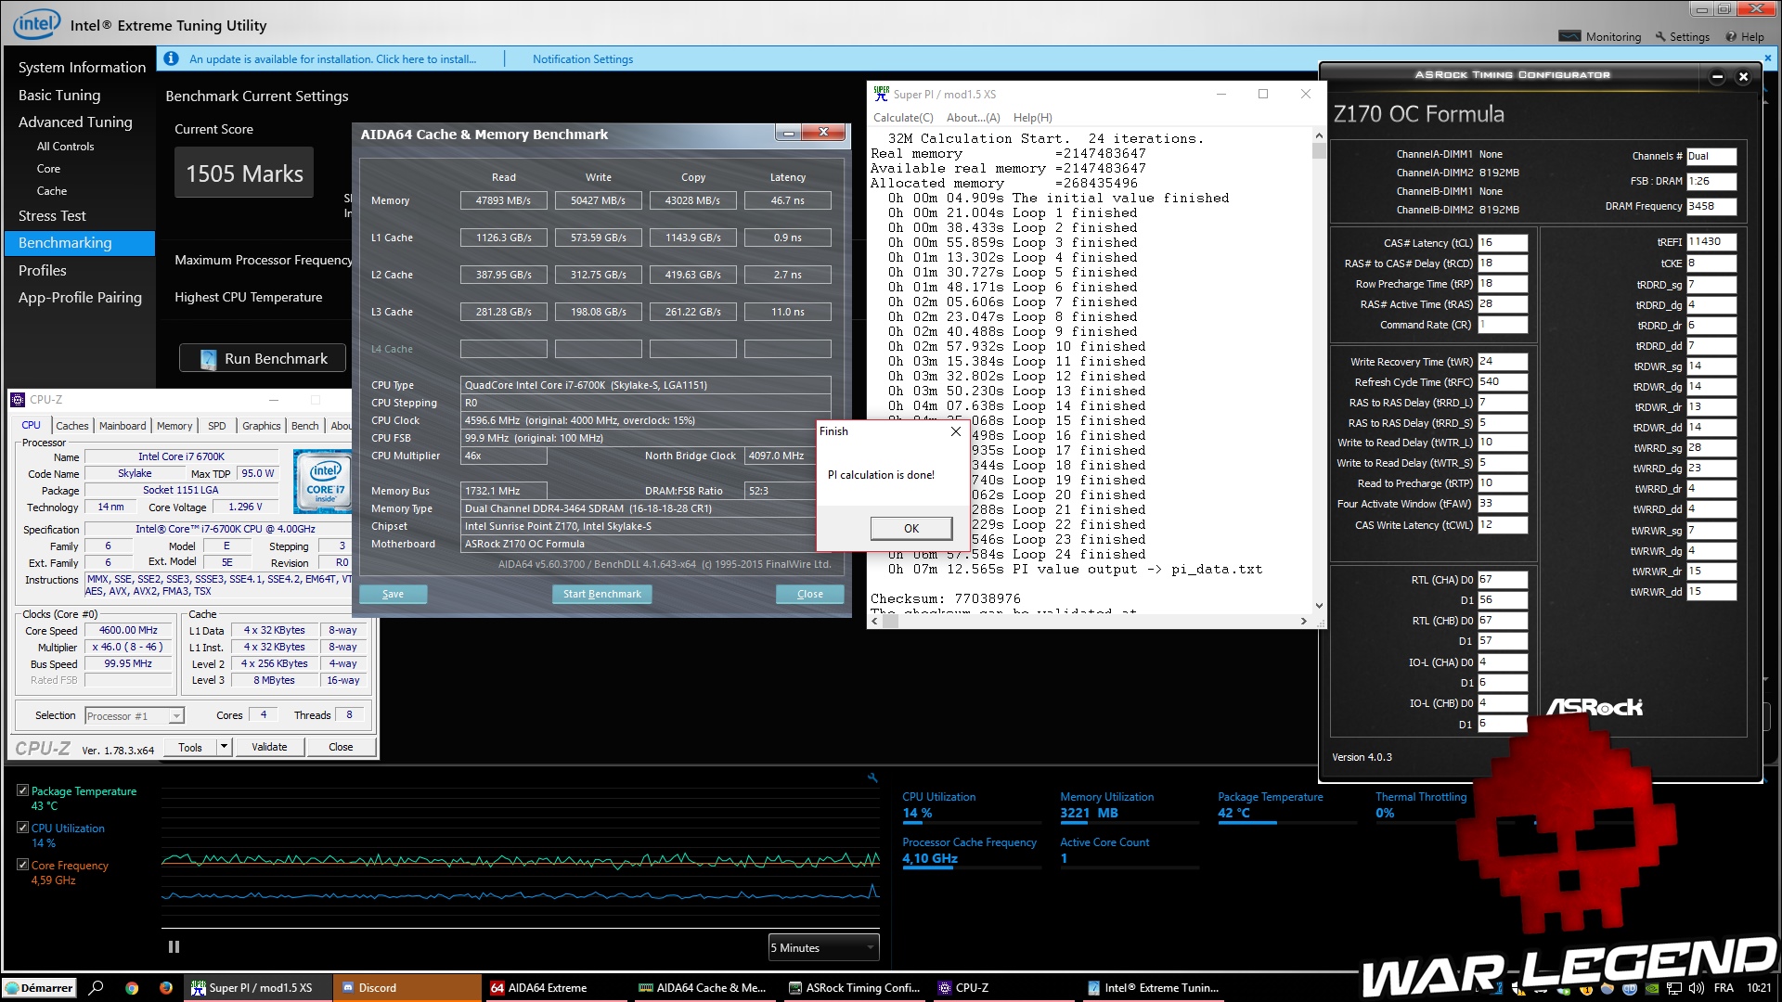This screenshot has height=1002, width=1782.
Task: Open Help in Intel XTU header
Action: (x=1745, y=37)
